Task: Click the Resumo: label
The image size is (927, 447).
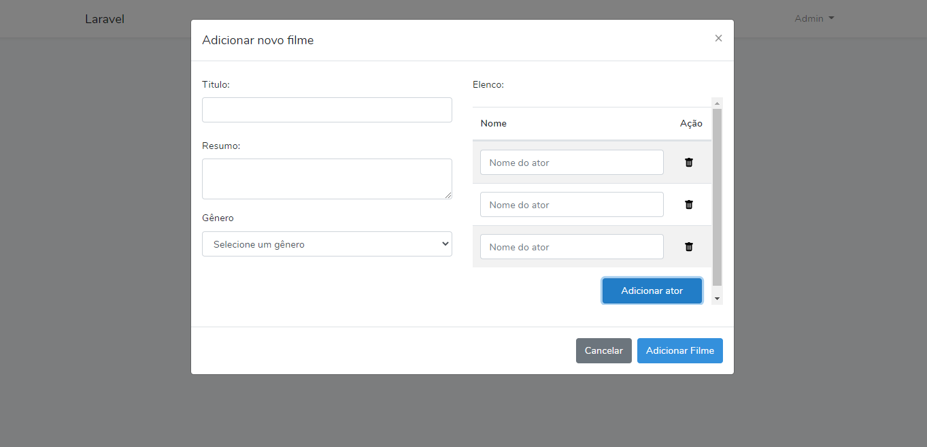Action: click(221, 146)
